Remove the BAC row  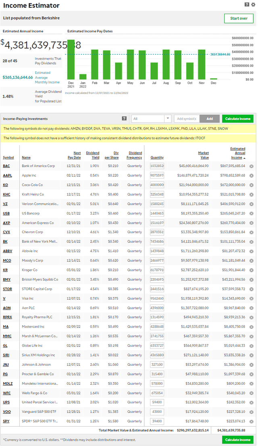[252, 166]
